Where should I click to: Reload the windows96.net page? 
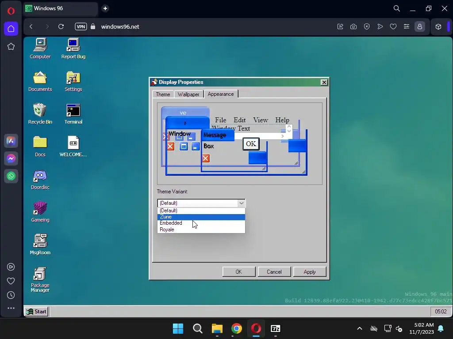pos(61,26)
